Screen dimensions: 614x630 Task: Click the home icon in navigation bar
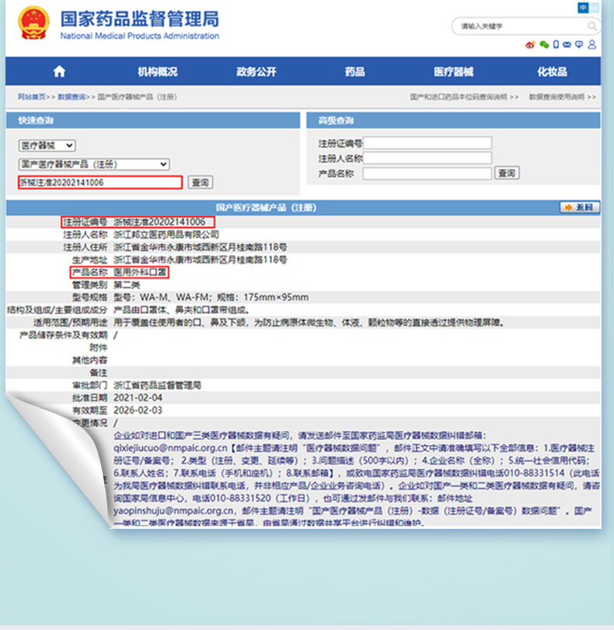point(59,72)
